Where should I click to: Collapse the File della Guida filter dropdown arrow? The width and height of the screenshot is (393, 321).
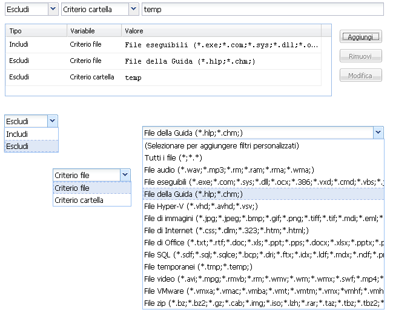click(x=378, y=133)
